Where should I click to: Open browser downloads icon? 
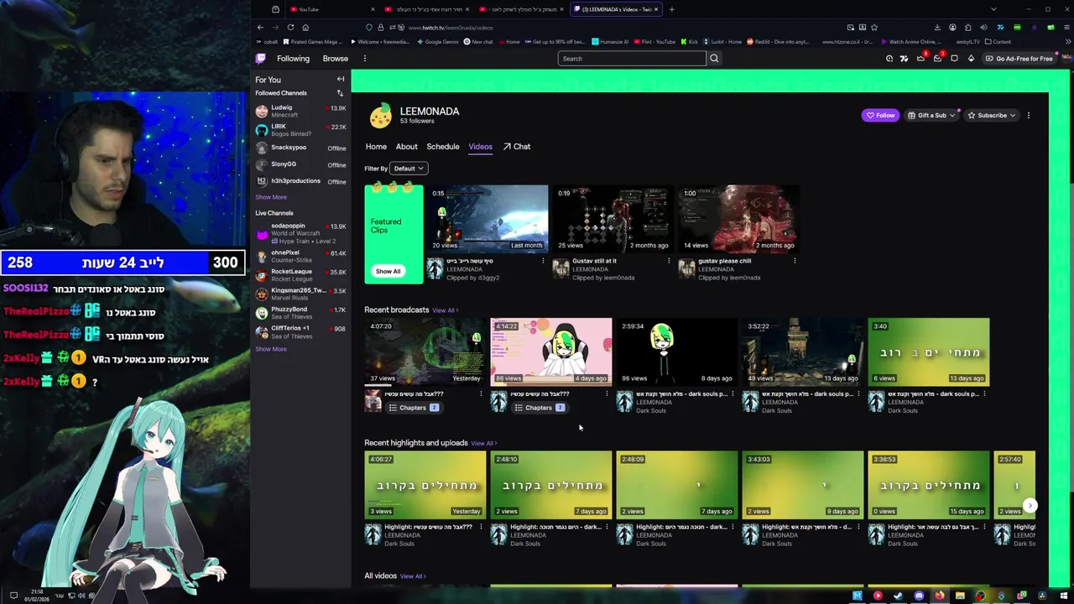937,27
